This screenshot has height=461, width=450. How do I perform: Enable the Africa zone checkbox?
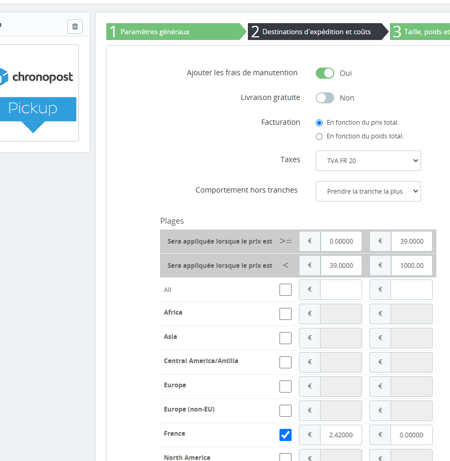pos(285,314)
